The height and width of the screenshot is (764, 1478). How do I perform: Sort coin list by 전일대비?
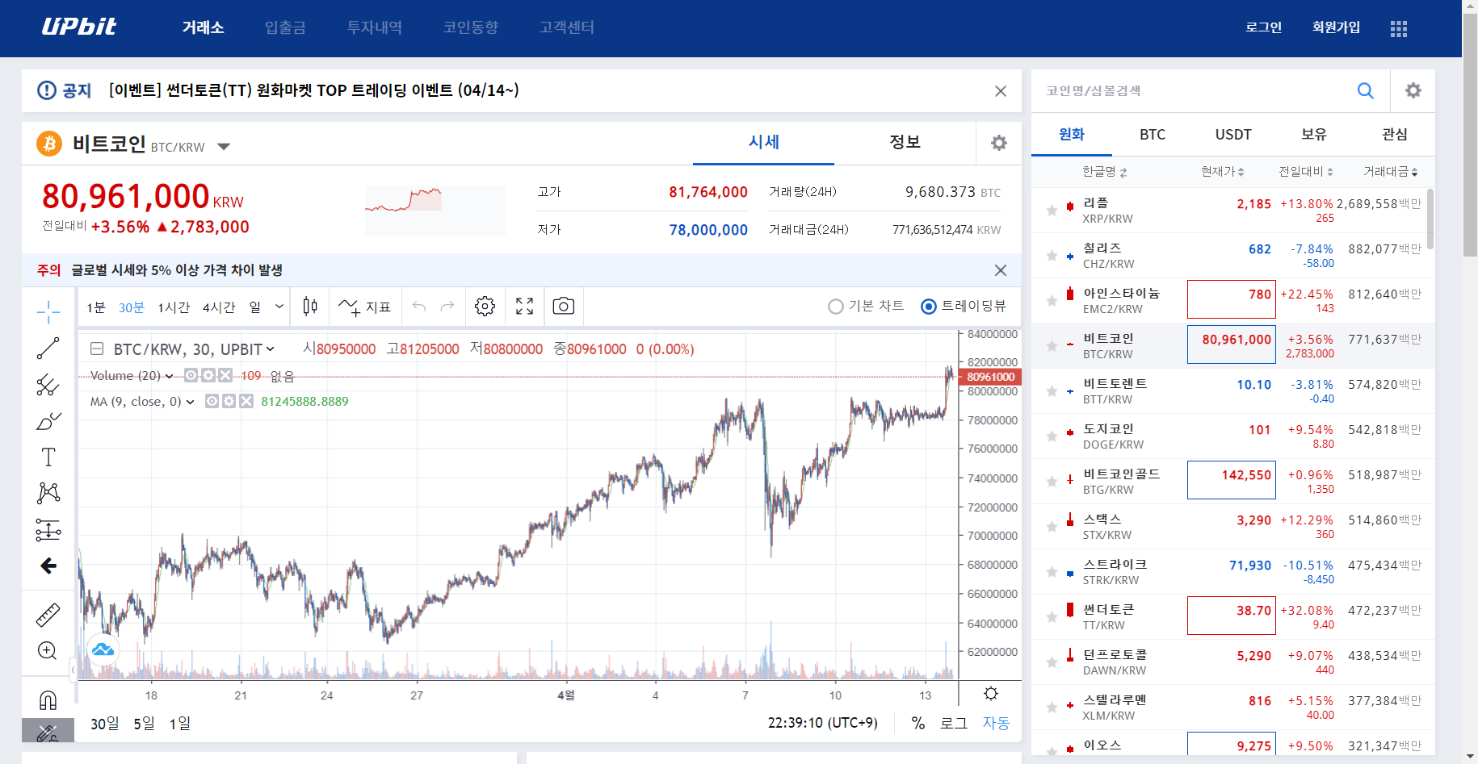tap(1306, 172)
